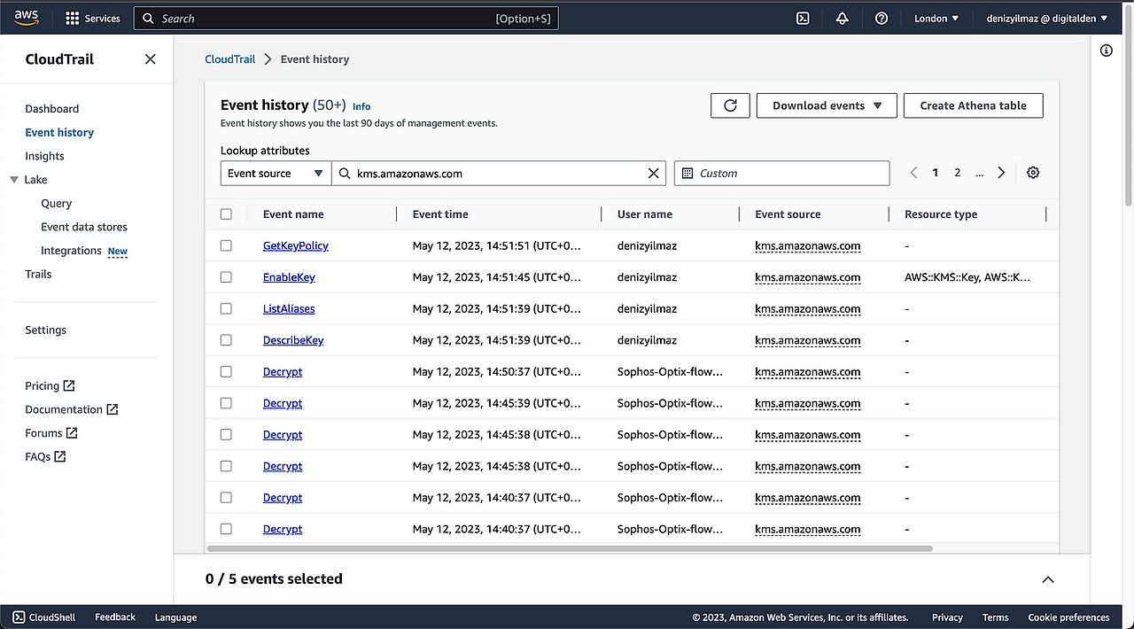Open the GetKeyPolicy event details
The width and height of the screenshot is (1134, 629).
(295, 245)
